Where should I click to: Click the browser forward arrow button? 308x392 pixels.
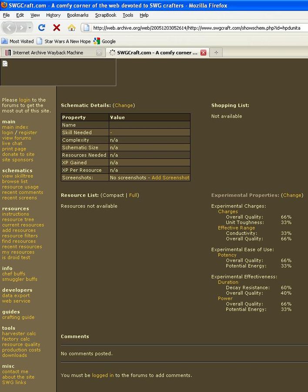coord(22,27)
